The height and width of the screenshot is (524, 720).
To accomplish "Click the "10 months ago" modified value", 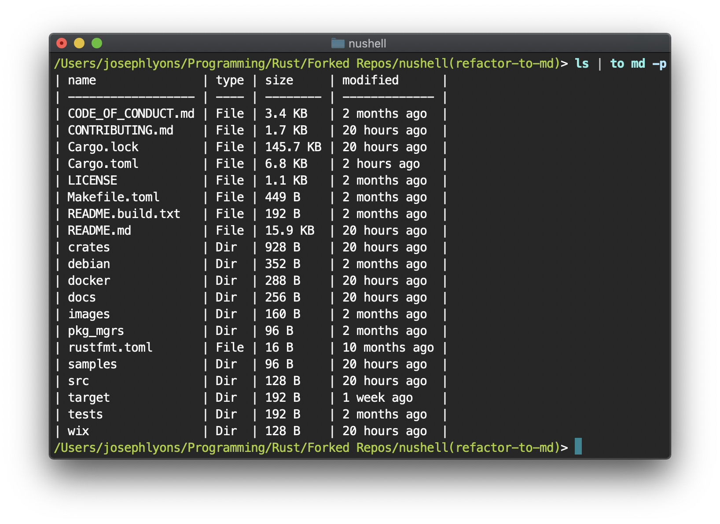I will [x=388, y=348].
